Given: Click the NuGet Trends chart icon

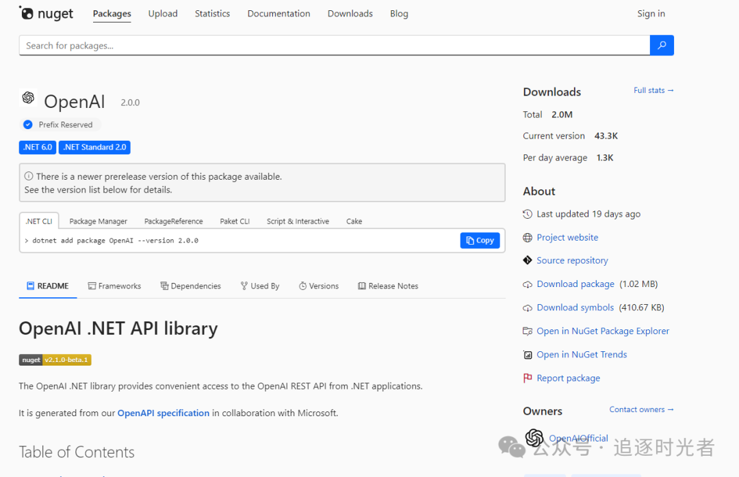Looking at the screenshot, I should 528,355.
